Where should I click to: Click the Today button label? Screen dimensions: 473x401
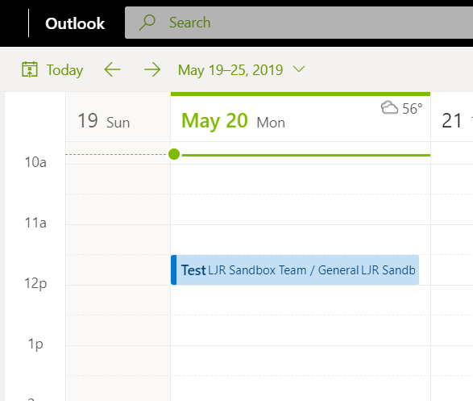tap(64, 70)
